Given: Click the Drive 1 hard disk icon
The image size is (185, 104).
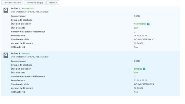Looking at the screenshot, I should [x=6, y=10].
